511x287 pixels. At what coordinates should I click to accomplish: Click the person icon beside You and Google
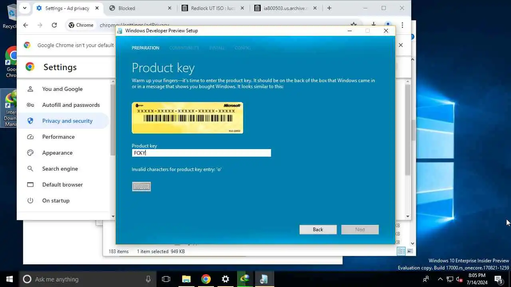click(x=30, y=89)
